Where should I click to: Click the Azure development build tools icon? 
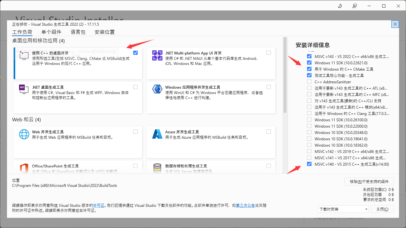pos(157,134)
